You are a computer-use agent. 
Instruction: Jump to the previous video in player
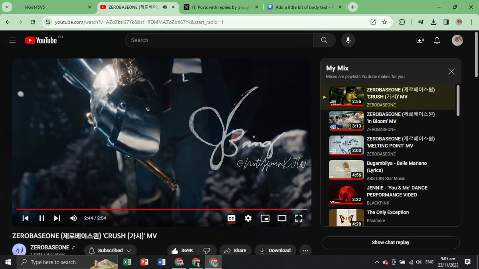(26, 218)
